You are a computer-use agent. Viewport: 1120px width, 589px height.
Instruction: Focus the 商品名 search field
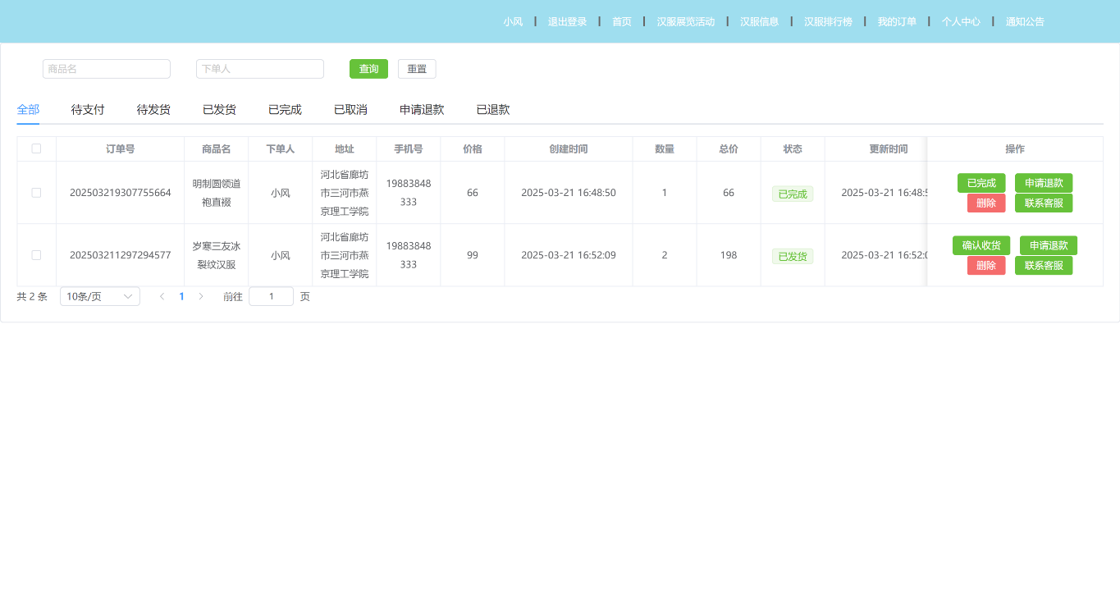point(107,69)
